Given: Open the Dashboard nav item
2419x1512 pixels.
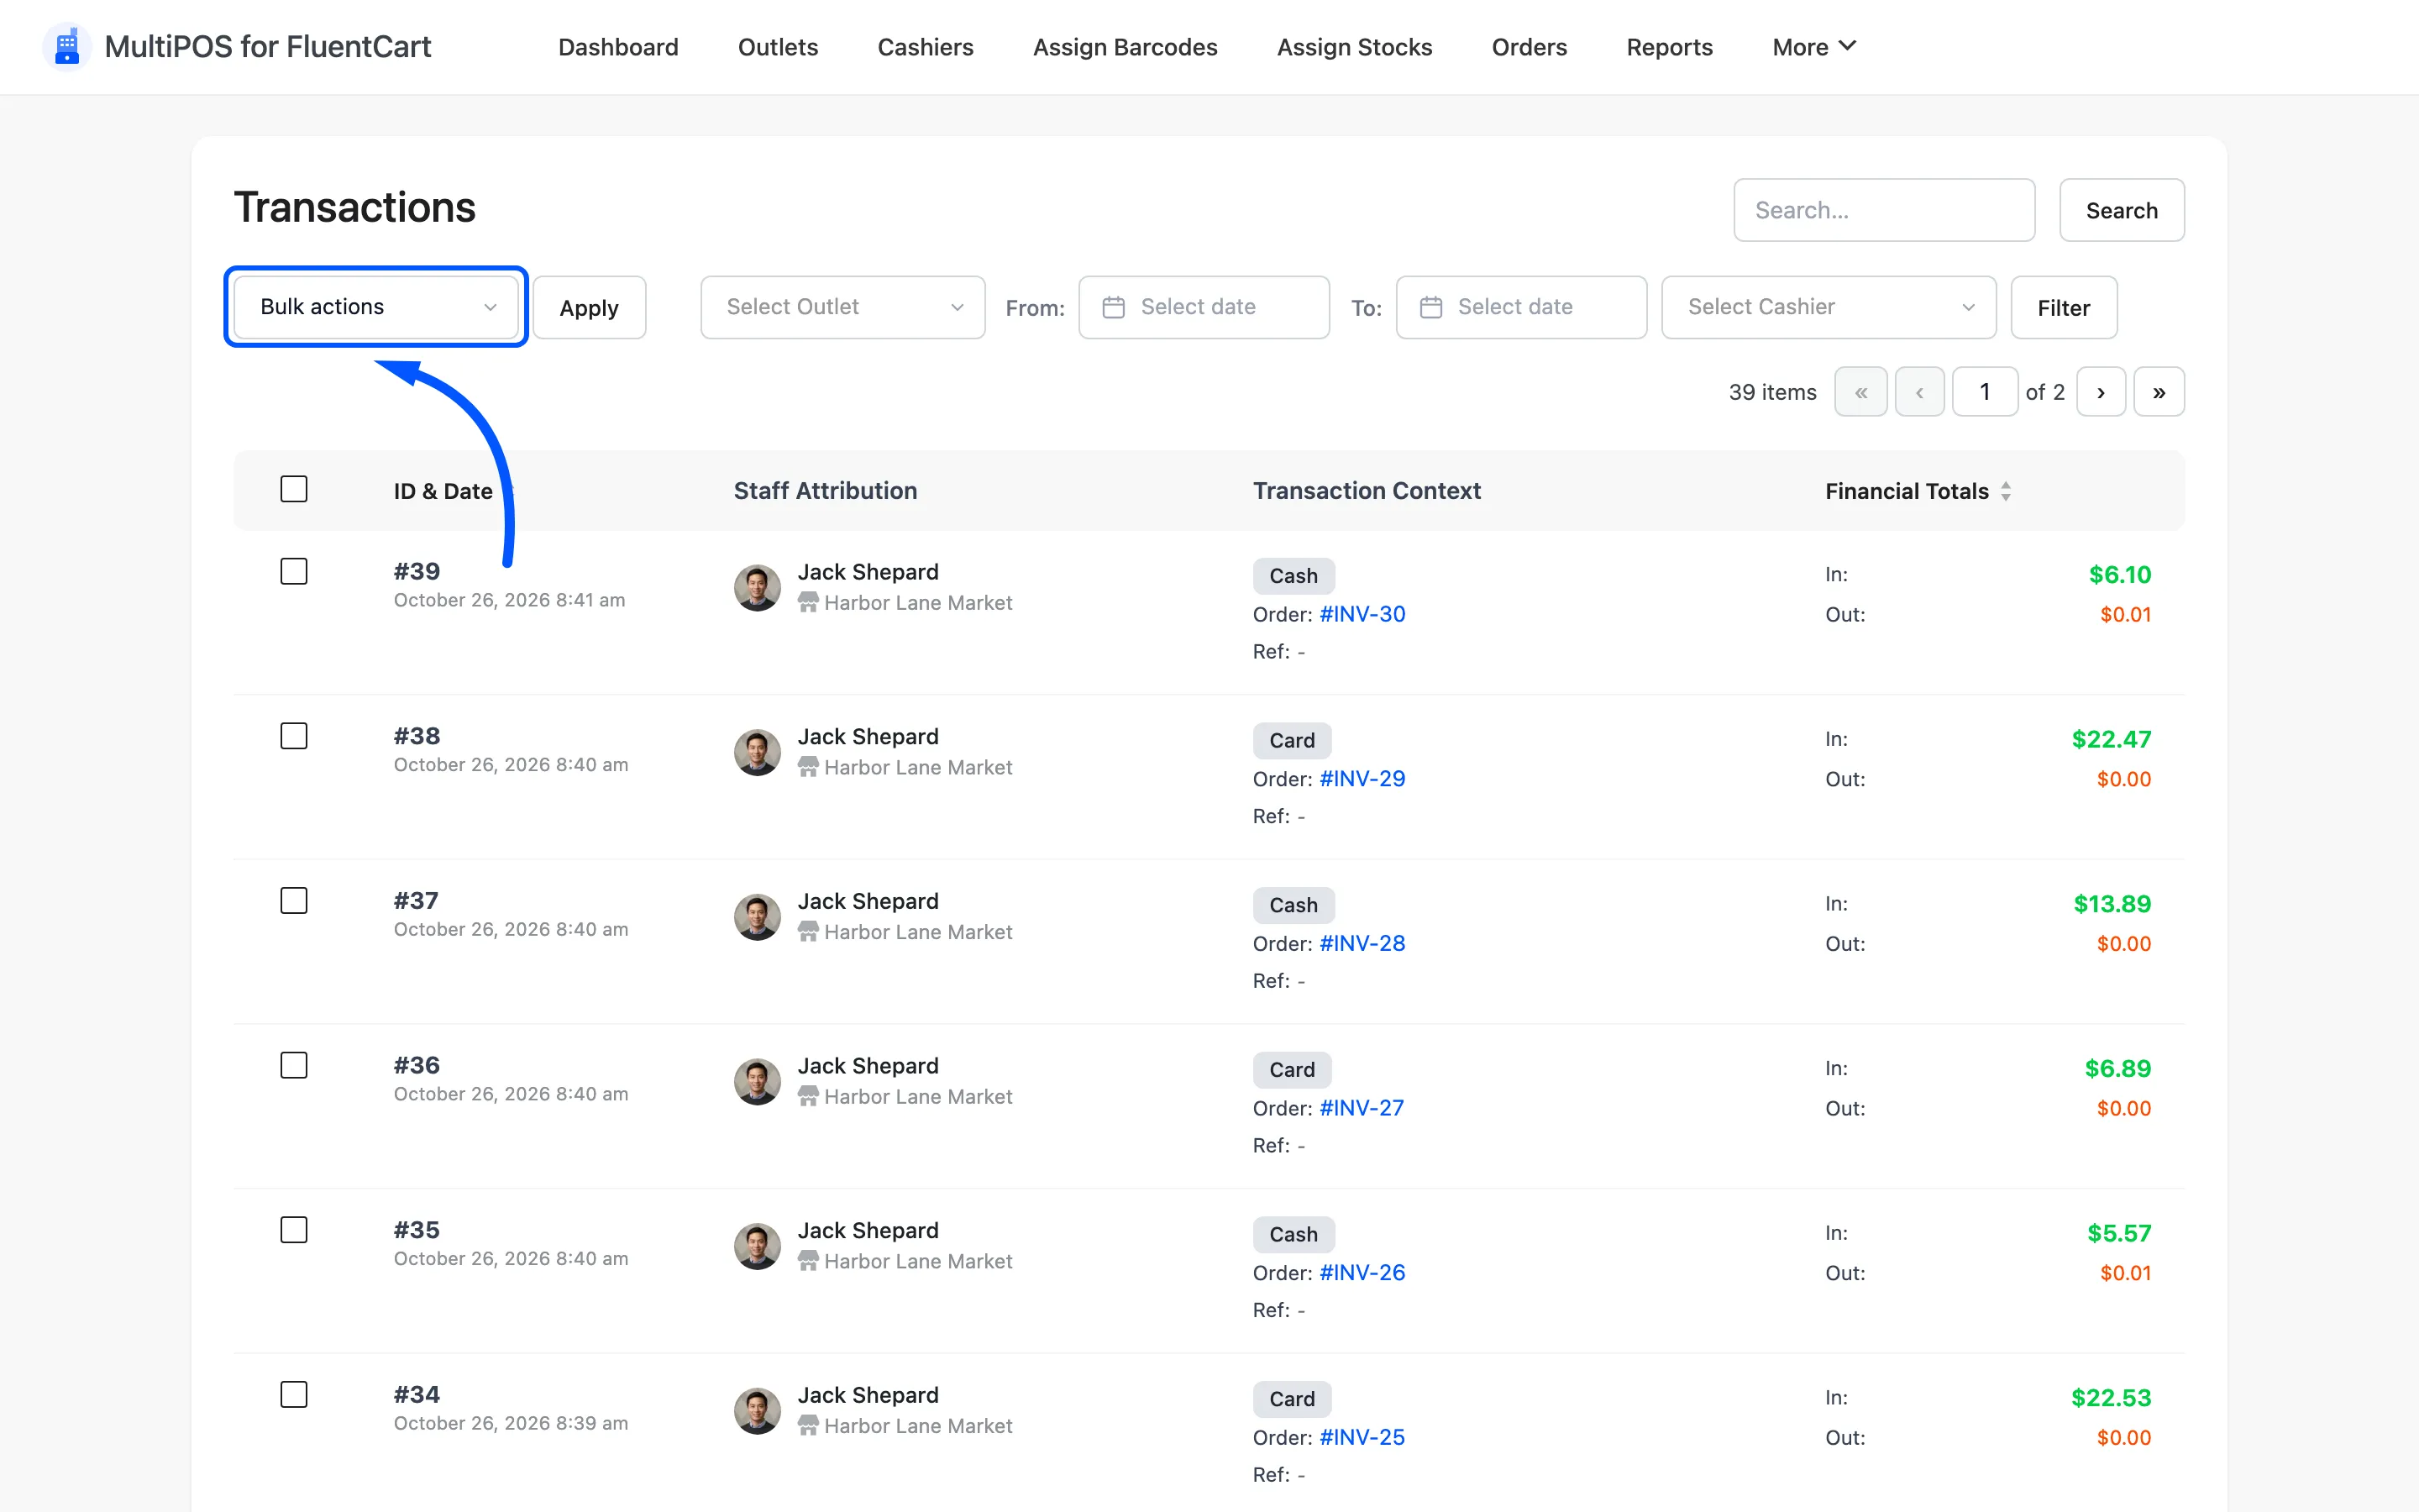Looking at the screenshot, I should click(617, 47).
